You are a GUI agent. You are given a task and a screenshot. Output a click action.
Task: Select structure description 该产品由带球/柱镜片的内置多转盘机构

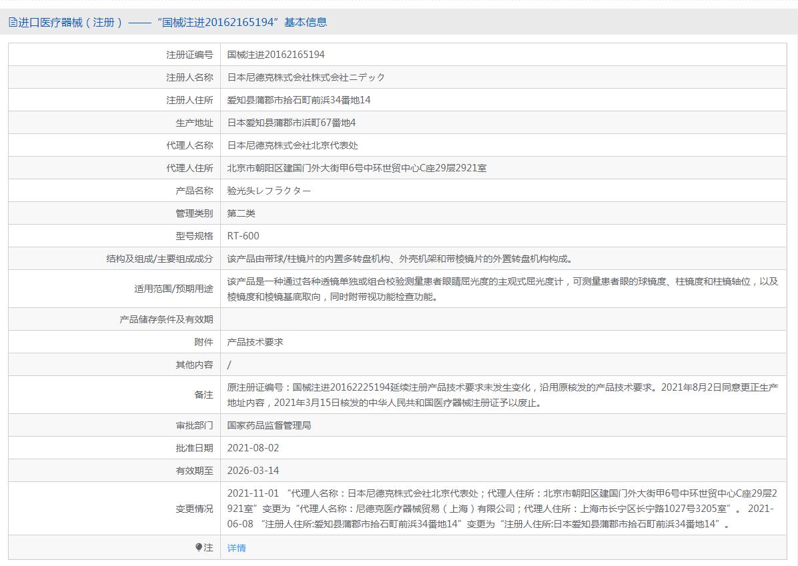pos(401,259)
